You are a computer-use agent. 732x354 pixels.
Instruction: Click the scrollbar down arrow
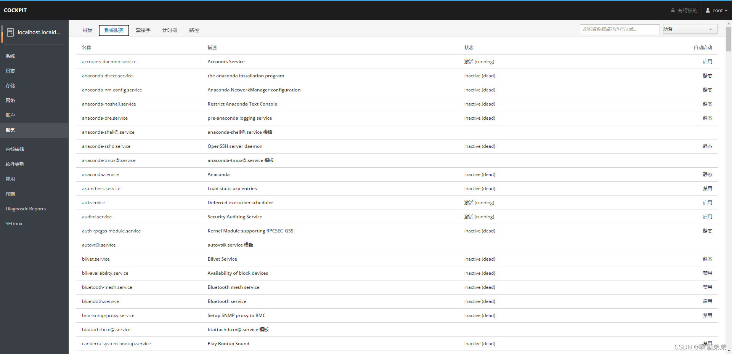tap(729, 351)
